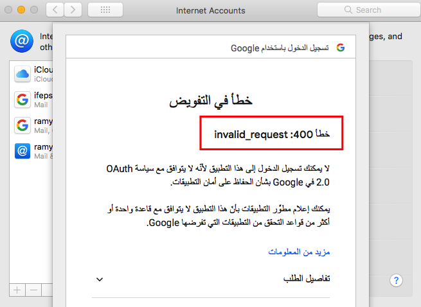Click the invalid_request 400 error text
This screenshot has width=421, height=307.
click(x=272, y=134)
